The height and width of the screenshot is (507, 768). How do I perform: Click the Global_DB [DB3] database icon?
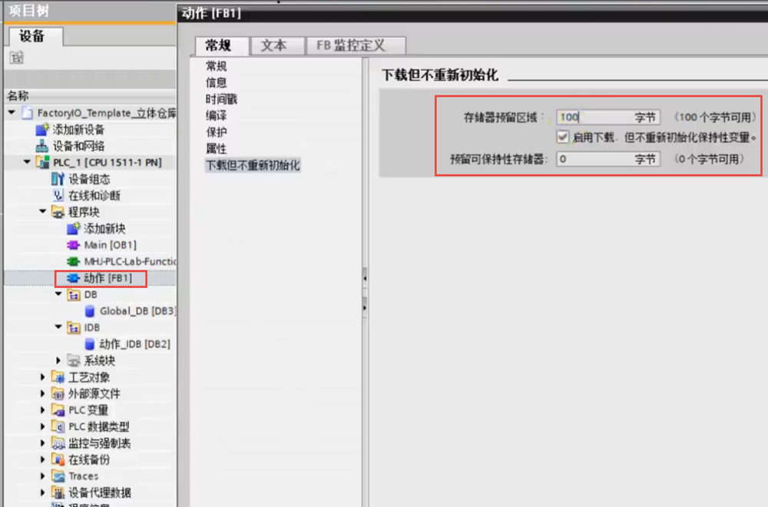91,311
